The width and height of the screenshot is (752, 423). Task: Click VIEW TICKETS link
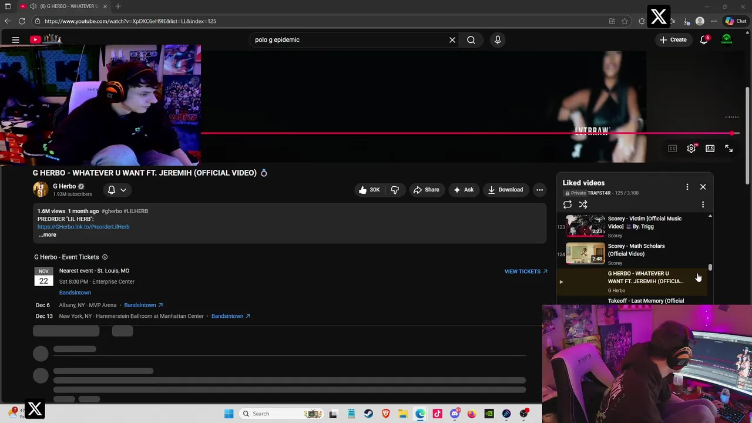[526, 271]
